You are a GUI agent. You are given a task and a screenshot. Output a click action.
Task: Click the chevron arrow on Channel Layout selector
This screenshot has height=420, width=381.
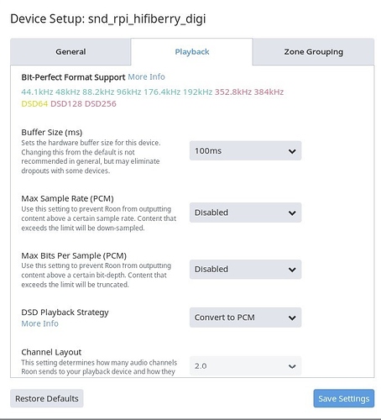tap(292, 366)
